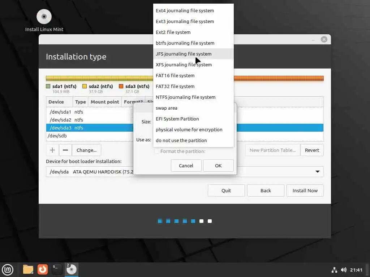The image size is (370, 277).
Task: Launch Firefox from the taskbar
Action: click(x=43, y=269)
